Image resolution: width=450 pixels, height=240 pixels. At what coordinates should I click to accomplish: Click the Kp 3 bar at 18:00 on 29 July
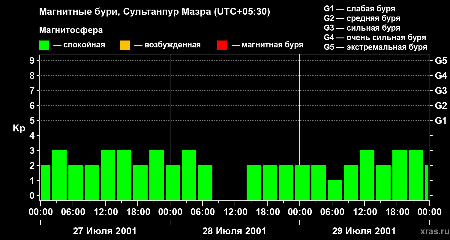pyautogui.click(x=400, y=175)
